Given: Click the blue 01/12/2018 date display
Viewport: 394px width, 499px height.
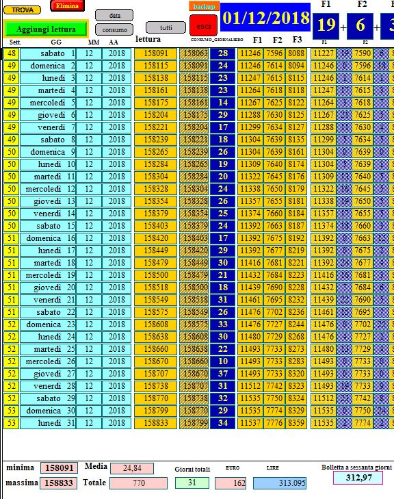Looking at the screenshot, I should point(265,18).
